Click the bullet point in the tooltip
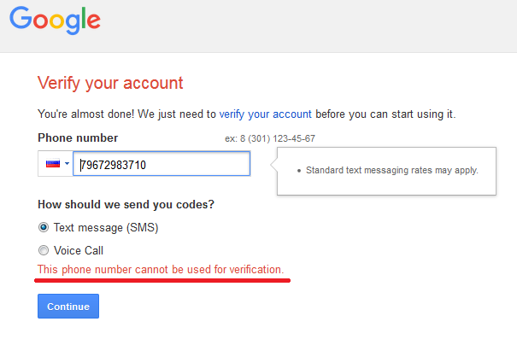The height and width of the screenshot is (345, 517). click(297, 171)
